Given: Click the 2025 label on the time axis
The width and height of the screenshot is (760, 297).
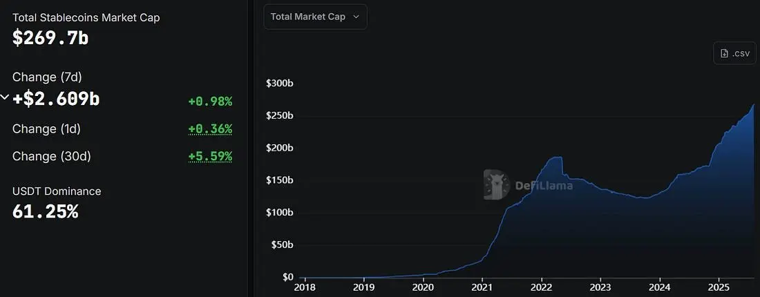Looking at the screenshot, I should [x=719, y=287].
